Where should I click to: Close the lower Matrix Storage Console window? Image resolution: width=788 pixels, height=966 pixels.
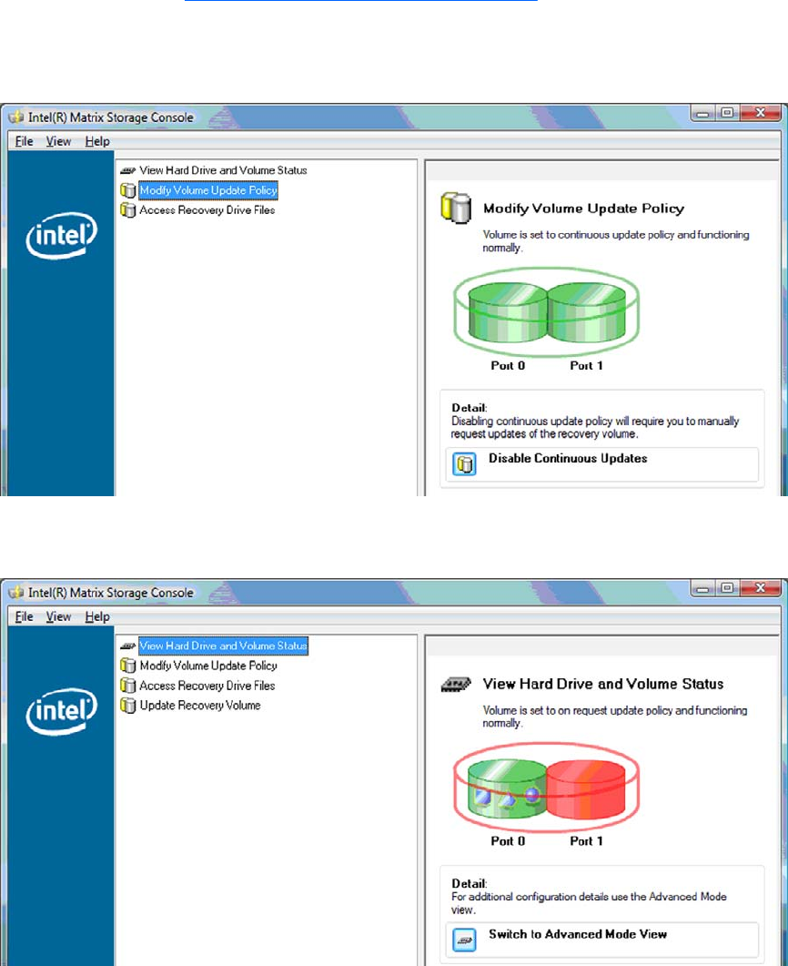tap(761, 588)
